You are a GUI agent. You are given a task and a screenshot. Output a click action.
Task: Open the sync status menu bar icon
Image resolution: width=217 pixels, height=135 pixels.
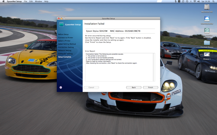(183, 1)
